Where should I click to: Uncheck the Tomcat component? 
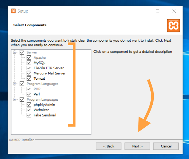[x=29, y=79]
